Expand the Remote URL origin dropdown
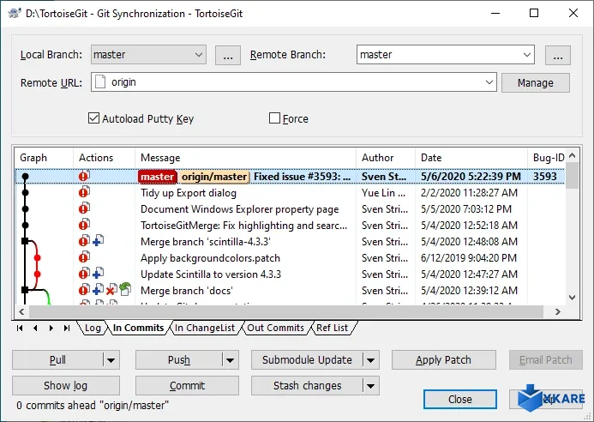The image size is (594, 422). (x=489, y=82)
